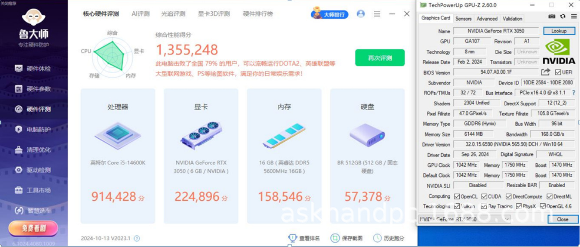Switch to the 硬件排行榜 tab
The width and height of the screenshot is (580, 247).
click(258, 14)
